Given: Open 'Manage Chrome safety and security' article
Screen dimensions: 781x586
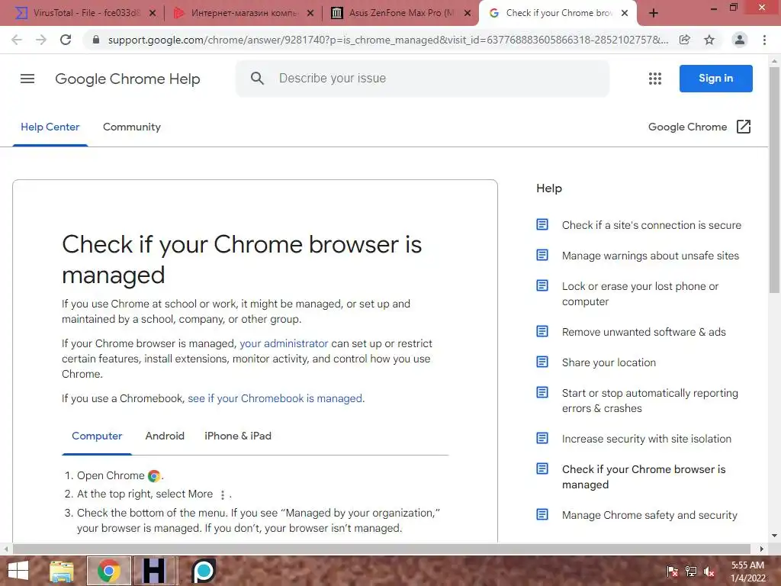Looking at the screenshot, I should pyautogui.click(x=650, y=515).
